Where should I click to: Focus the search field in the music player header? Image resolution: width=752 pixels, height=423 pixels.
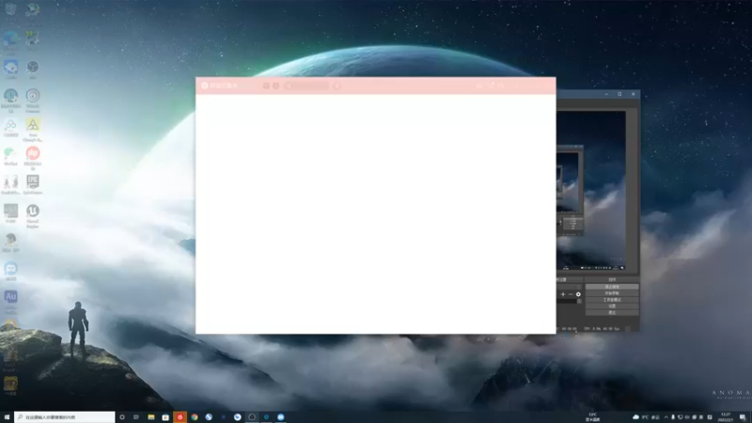[x=306, y=86]
